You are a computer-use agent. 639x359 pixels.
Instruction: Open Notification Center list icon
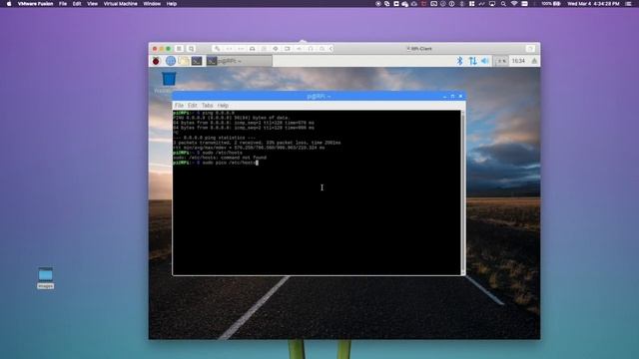pos(628,4)
